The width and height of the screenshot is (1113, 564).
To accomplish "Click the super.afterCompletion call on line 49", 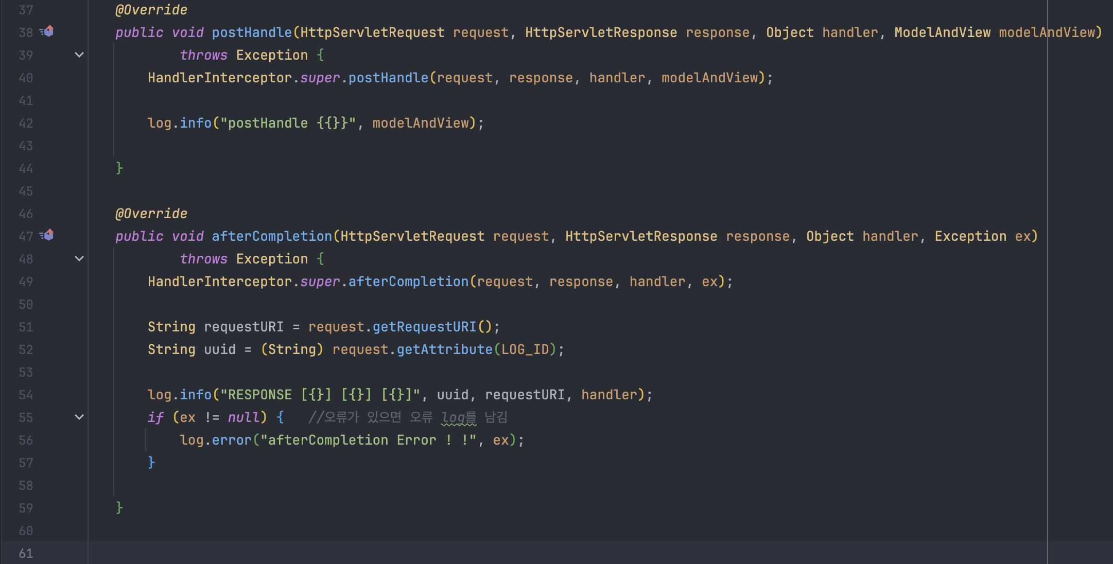I will [x=408, y=281].
